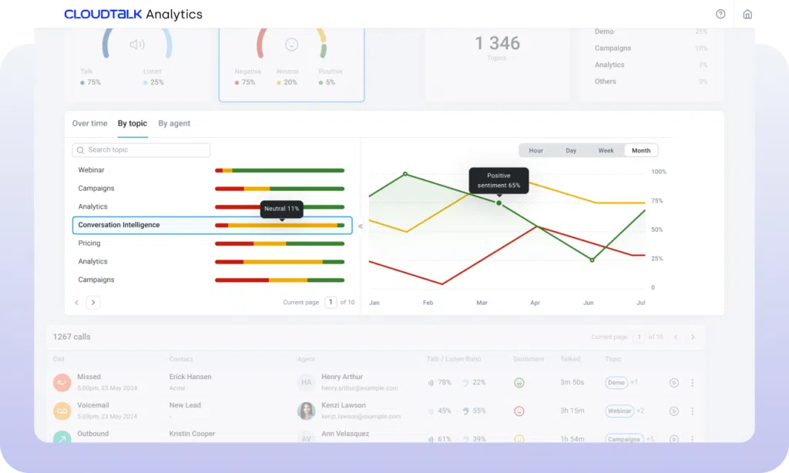Select the Conversation Intelligence topic row
The image size is (789, 473).
click(x=119, y=225)
